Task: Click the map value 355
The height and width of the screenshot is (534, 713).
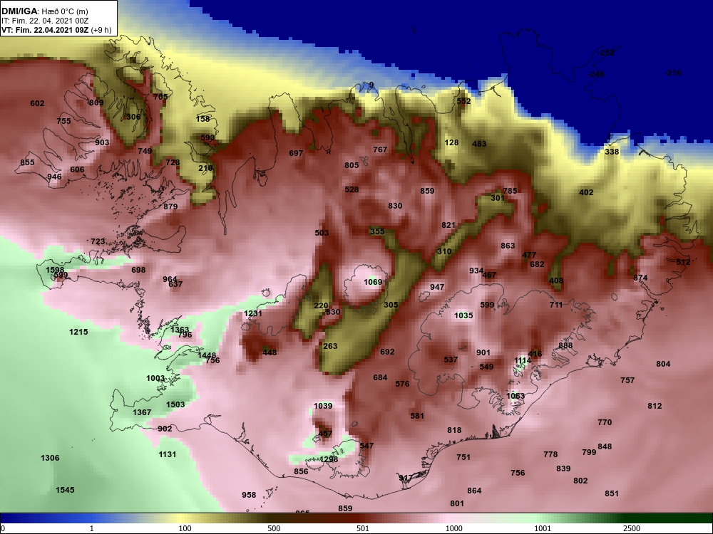Action: tap(377, 231)
